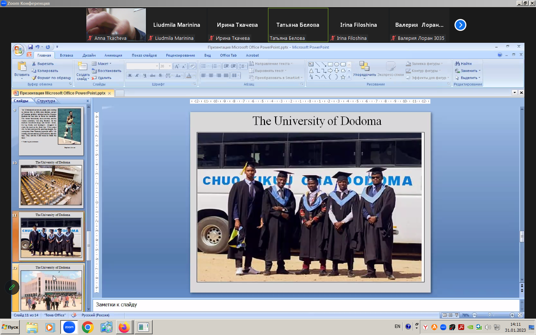The image size is (536, 335).
Task: Open the Анимация ribbon tab
Action: click(113, 55)
